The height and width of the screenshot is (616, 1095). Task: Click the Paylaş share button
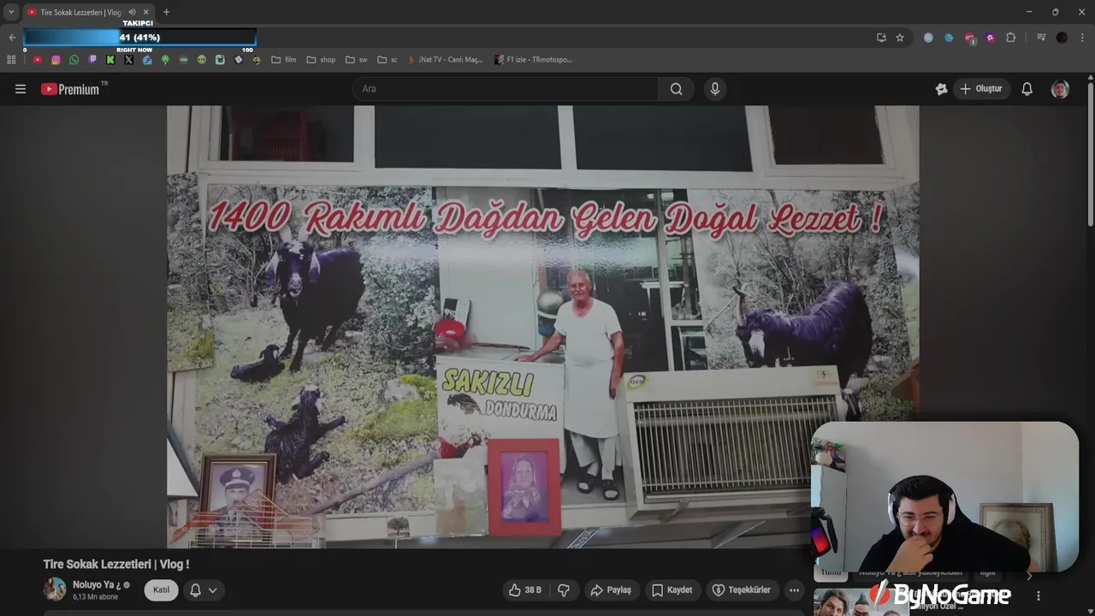pyautogui.click(x=611, y=590)
